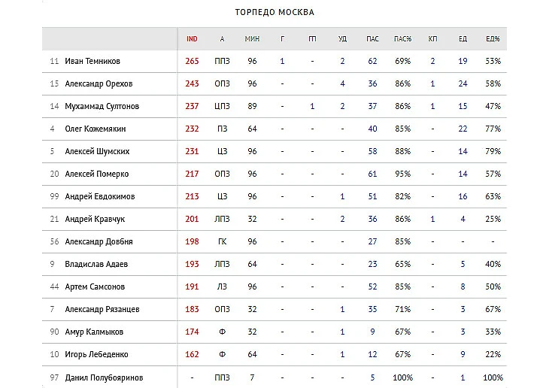Click the ПАС column header
549x388 pixels.
372,39
